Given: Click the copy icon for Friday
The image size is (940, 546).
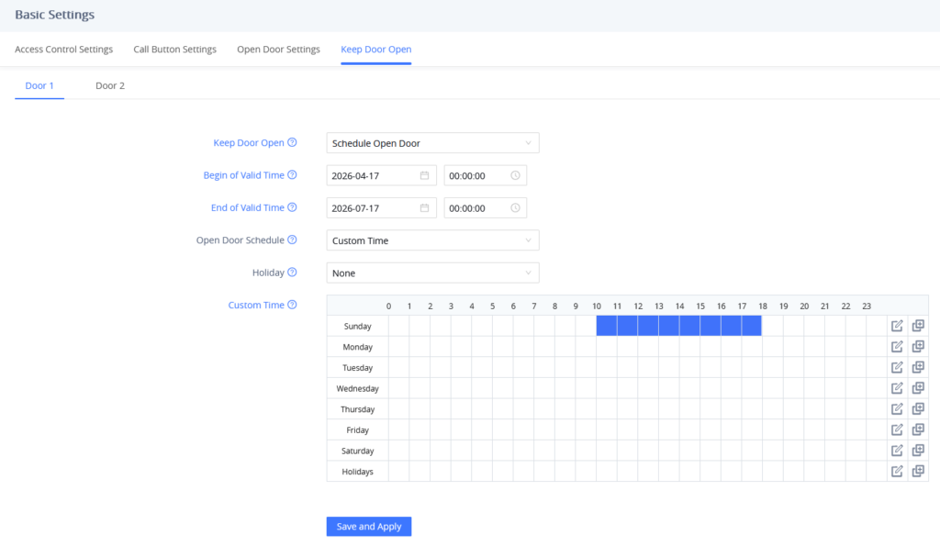Looking at the screenshot, I should pyautogui.click(x=918, y=429).
